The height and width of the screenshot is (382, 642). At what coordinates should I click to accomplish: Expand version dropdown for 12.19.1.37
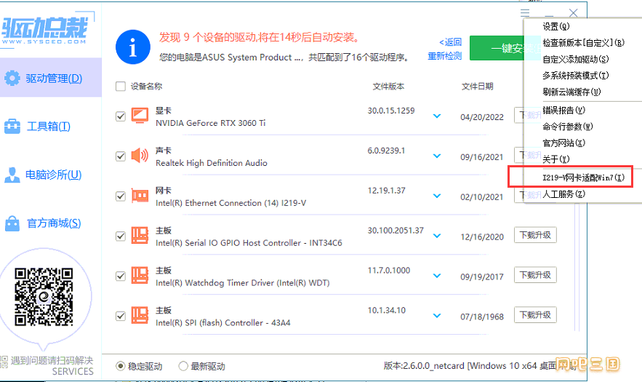437,196
